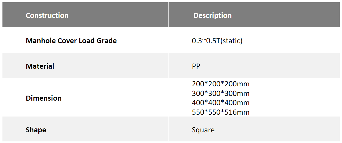The image size is (342, 143).
Task: Select the "550*550*516mm" dimension entry
Action: tap(220, 112)
